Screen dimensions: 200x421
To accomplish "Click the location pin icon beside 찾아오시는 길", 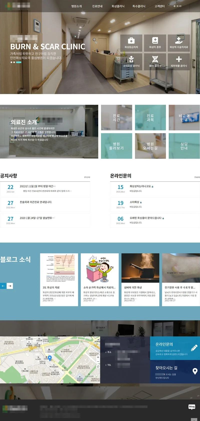I will 195,371.
